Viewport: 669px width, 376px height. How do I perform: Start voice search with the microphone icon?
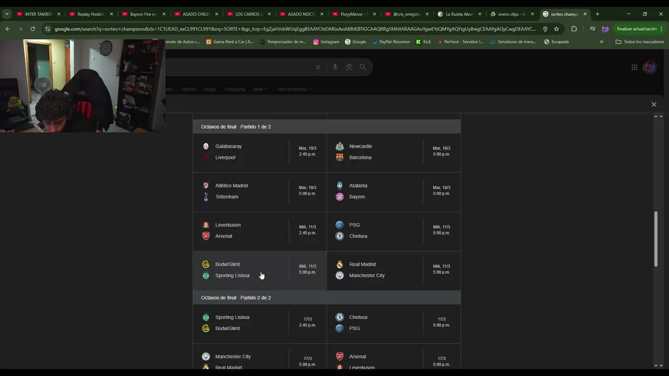tap(335, 67)
